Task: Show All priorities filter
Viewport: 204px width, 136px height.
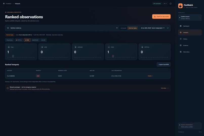Action: [10, 40]
